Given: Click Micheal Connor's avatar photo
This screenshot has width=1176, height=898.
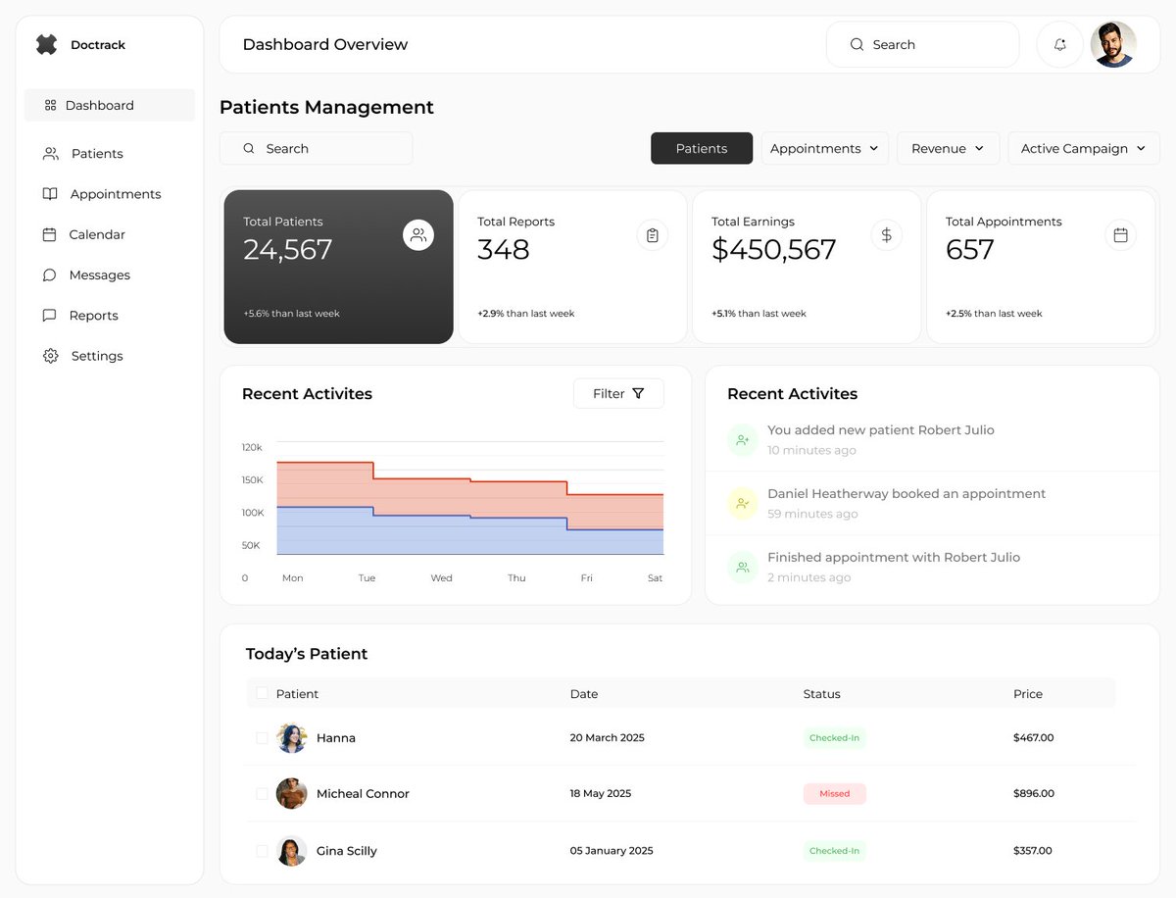Looking at the screenshot, I should tap(292, 794).
